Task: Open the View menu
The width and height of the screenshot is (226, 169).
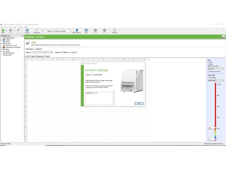Action: 10,27
